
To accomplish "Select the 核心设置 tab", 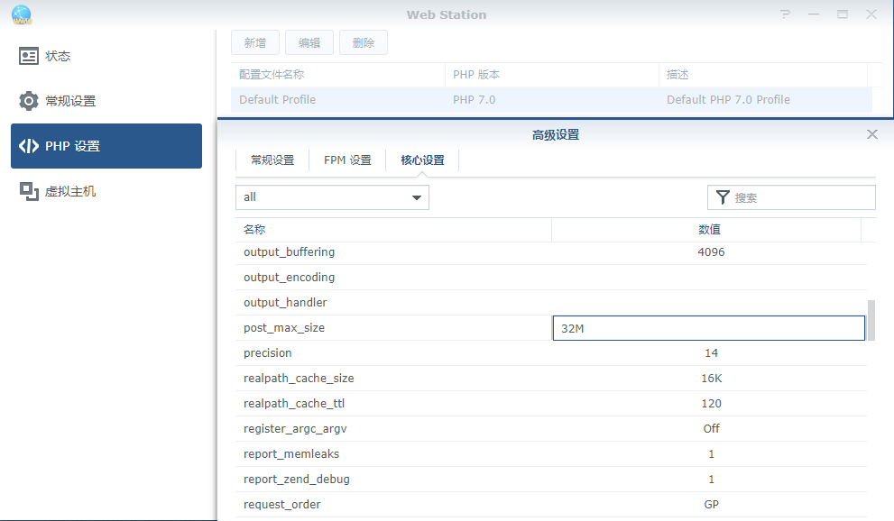I will click(x=422, y=160).
